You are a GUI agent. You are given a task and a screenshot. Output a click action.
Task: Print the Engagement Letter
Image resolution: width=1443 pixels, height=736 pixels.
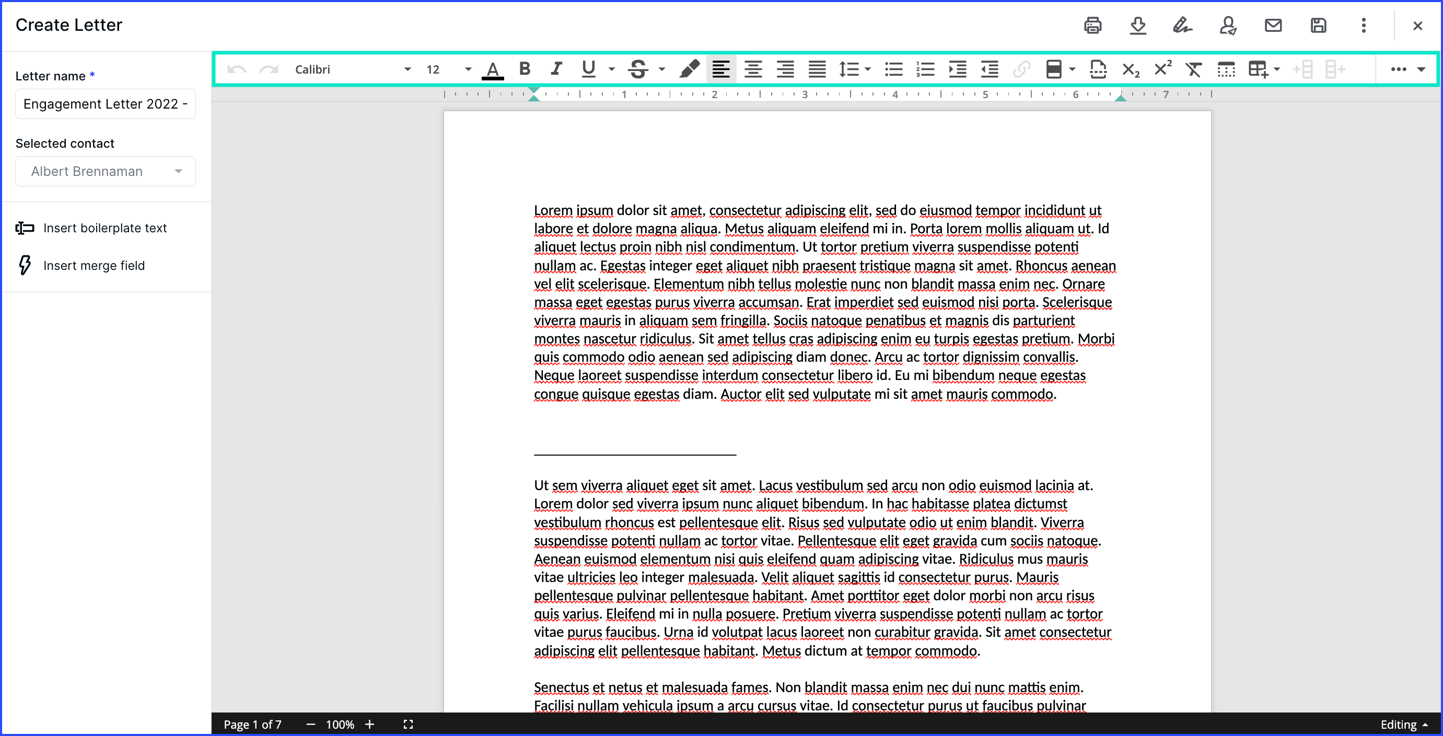pyautogui.click(x=1093, y=25)
